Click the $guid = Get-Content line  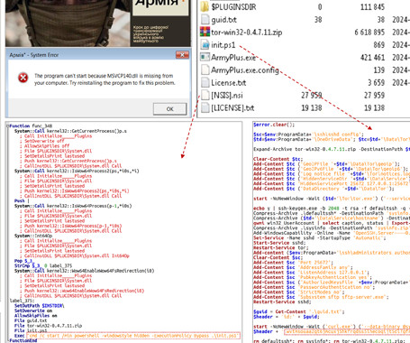[299, 311]
